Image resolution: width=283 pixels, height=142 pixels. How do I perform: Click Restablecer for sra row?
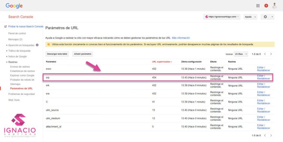click(x=264, y=95)
